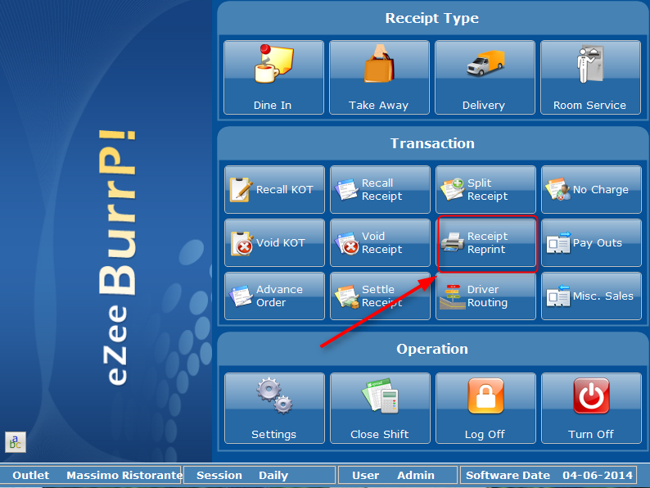Open Void KOT

274,243
